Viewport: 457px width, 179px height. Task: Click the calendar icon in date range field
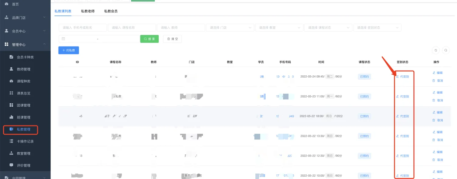(x=63, y=39)
